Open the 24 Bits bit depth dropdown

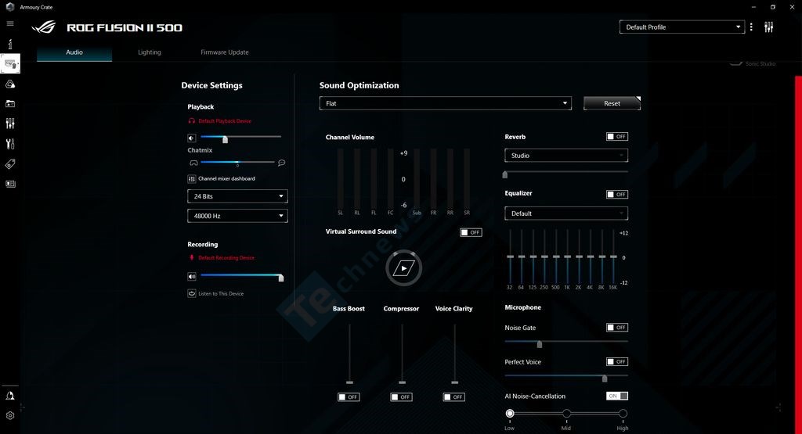pos(237,196)
